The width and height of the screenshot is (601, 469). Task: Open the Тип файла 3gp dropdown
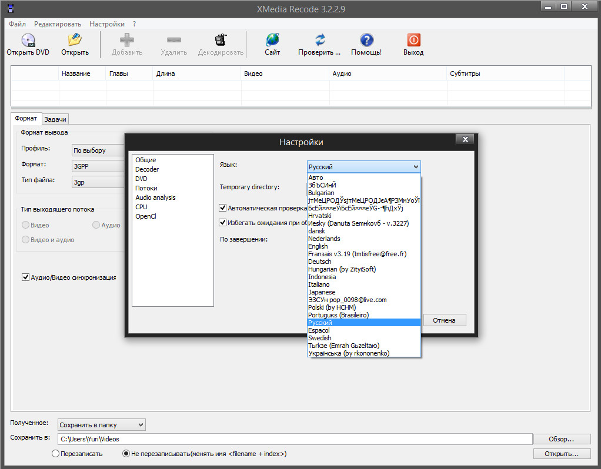pos(99,182)
